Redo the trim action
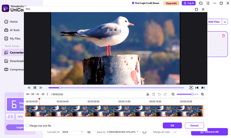 [165, 94]
